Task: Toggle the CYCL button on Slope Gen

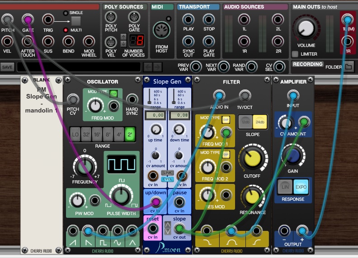Action: click(168, 179)
